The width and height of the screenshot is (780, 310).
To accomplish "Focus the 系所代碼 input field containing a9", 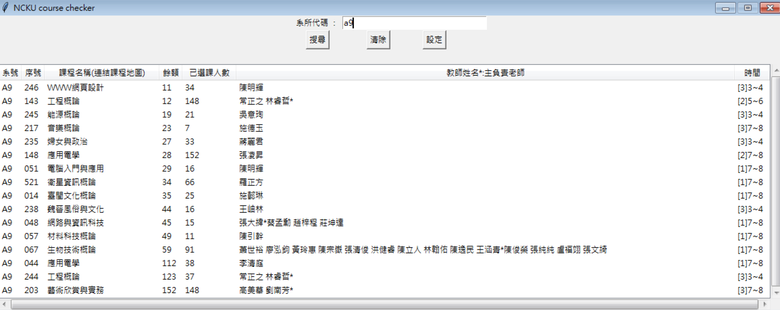I will [414, 23].
